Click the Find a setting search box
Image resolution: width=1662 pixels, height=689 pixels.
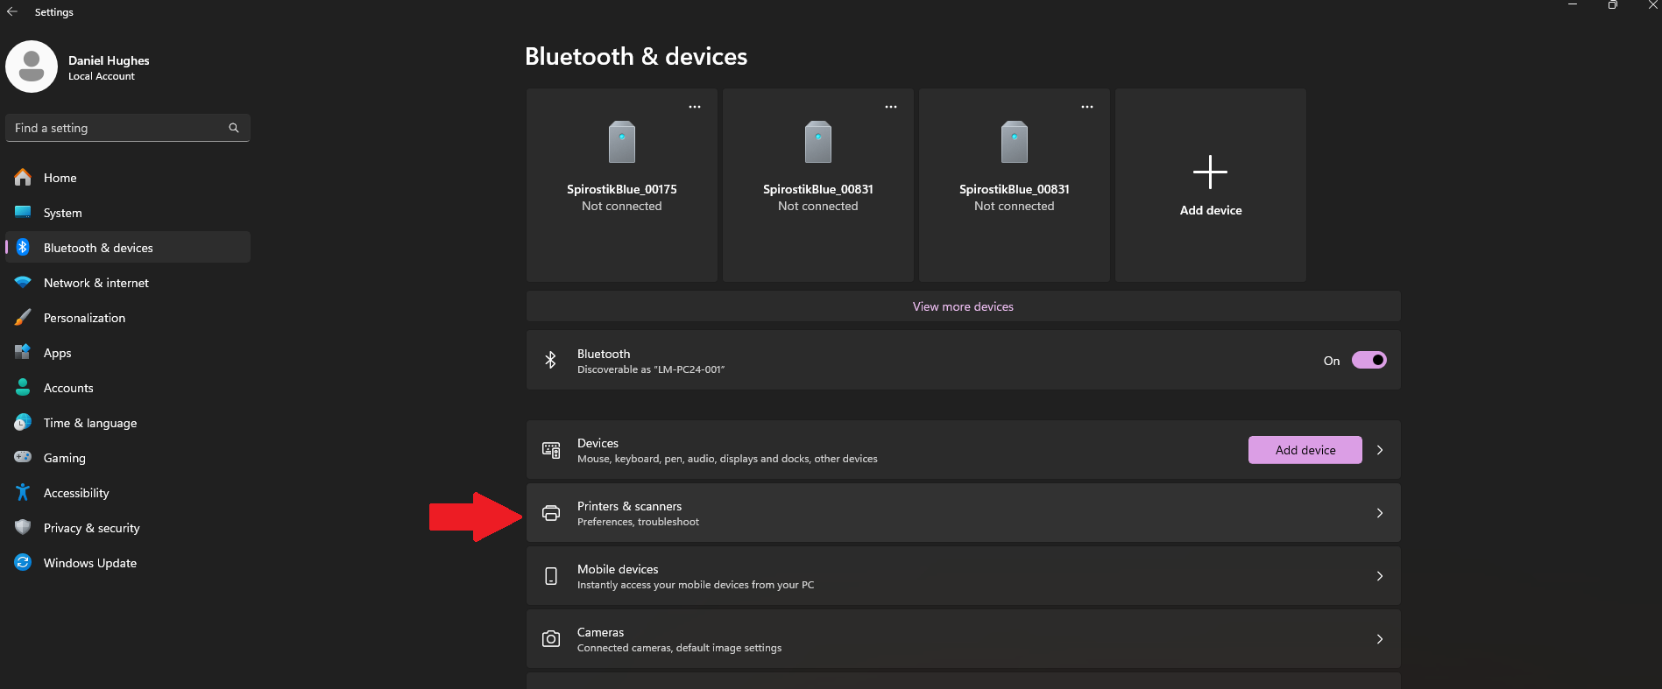[128, 128]
